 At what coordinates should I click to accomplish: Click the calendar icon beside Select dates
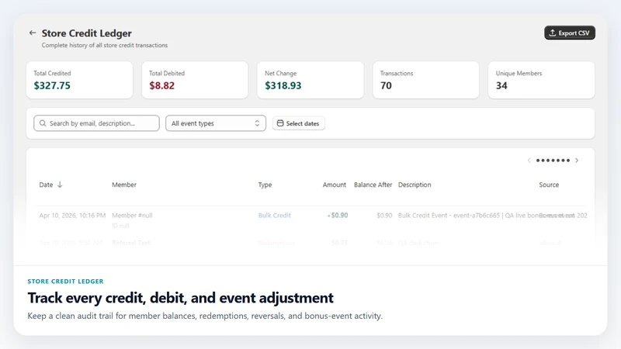point(280,123)
